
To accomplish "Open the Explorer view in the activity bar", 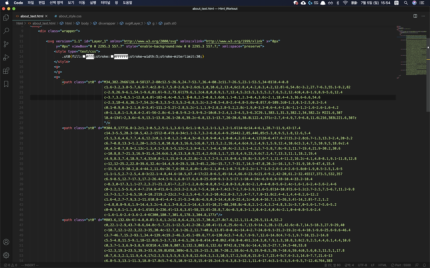I will click(6, 17).
